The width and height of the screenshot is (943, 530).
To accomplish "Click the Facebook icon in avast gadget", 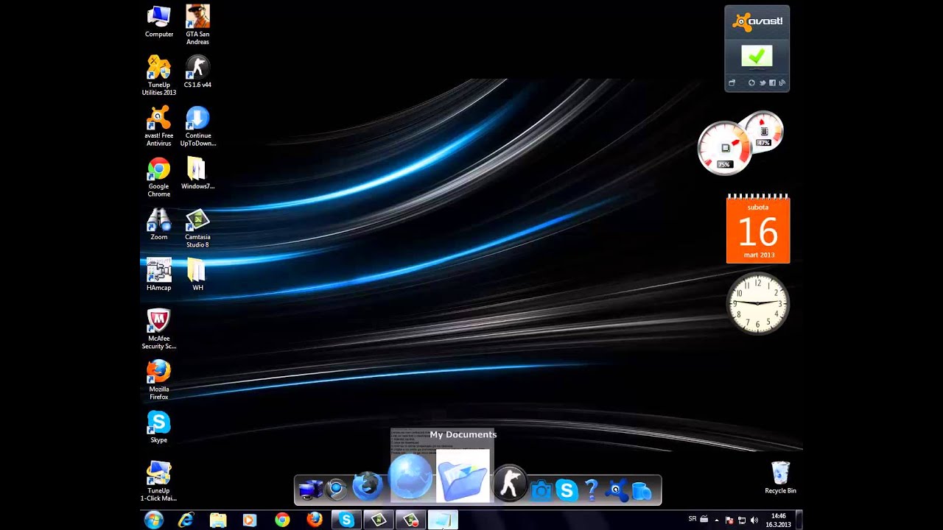I will click(x=772, y=83).
